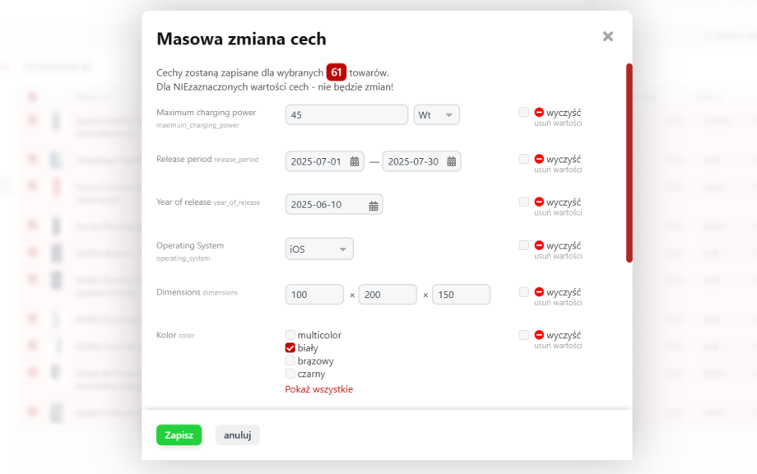
Task: Click red clear icon for Operating System
Action: pyautogui.click(x=539, y=245)
